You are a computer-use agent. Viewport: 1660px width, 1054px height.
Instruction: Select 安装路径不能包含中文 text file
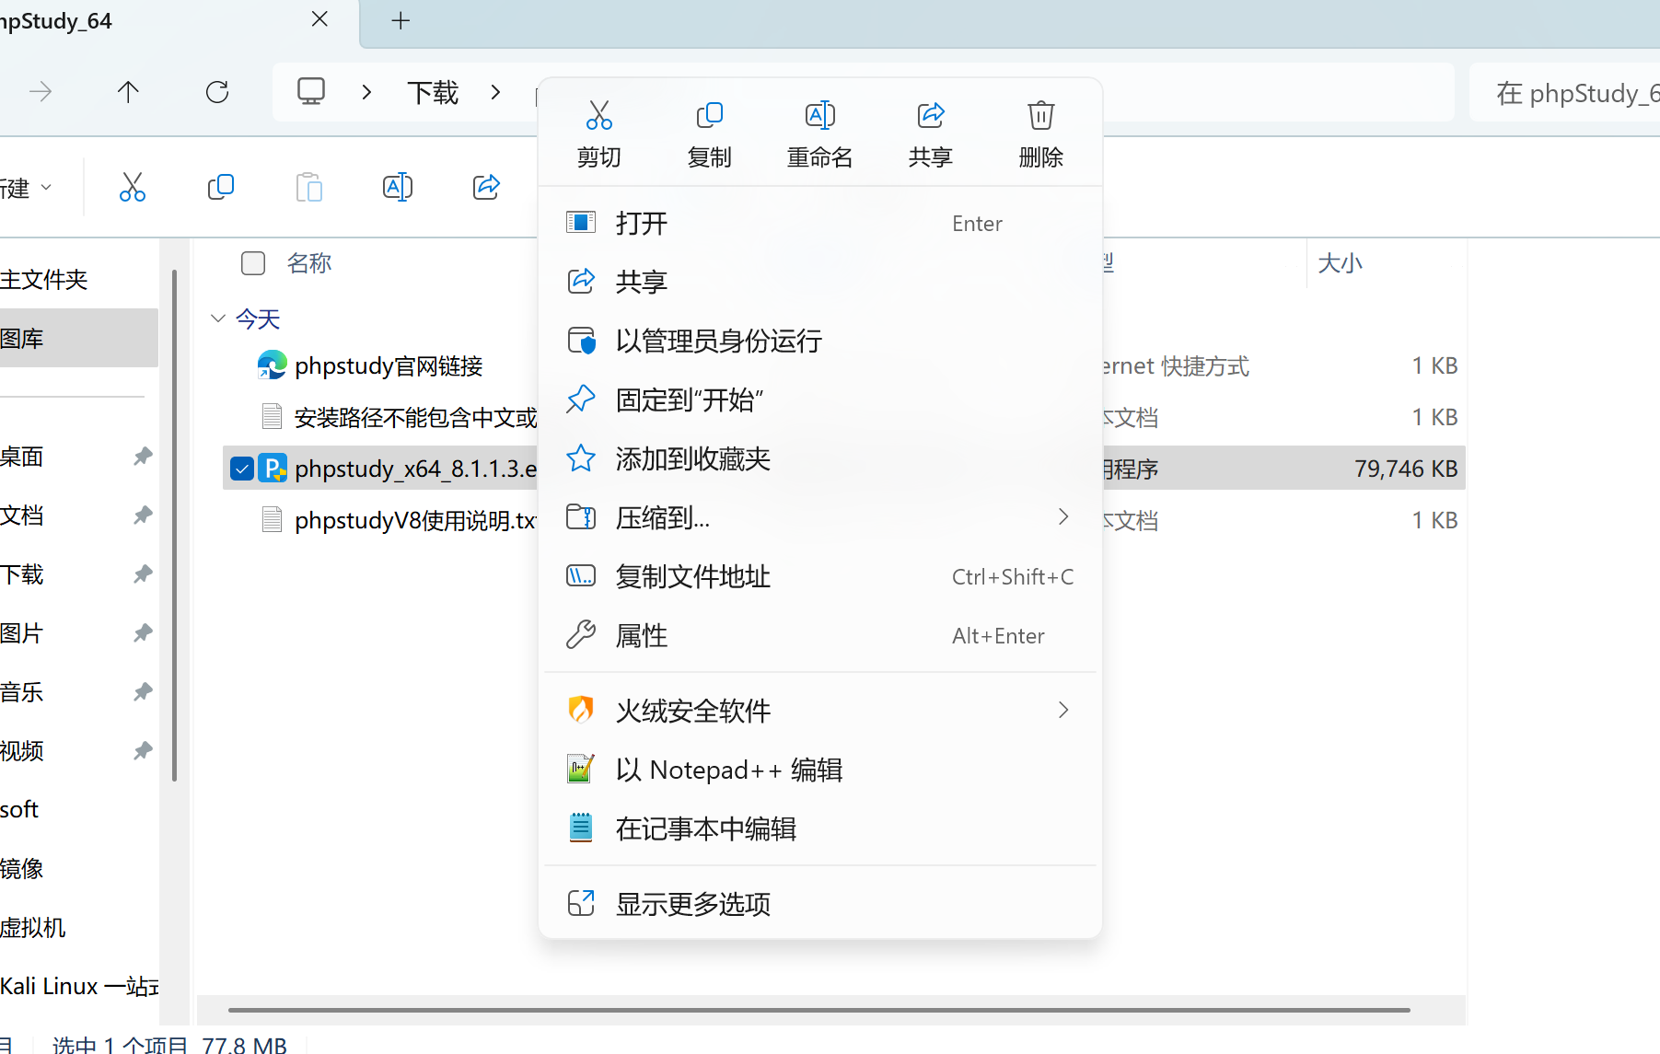415,418
